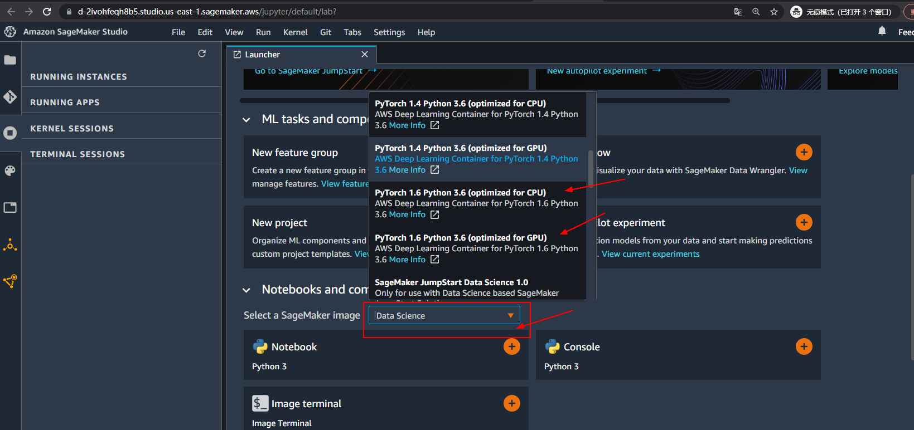The width and height of the screenshot is (914, 430).
Task: Click the Python icon on Console card
Action: [553, 347]
